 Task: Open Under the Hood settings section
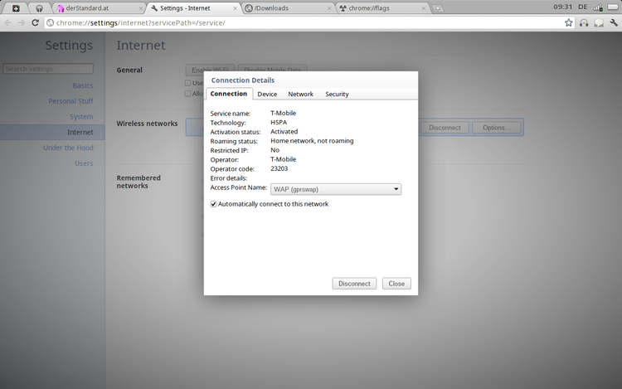tap(68, 148)
